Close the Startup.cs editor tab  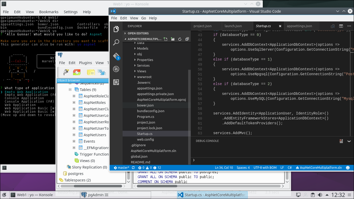280,26
